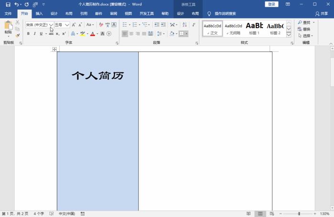This screenshot has width=334, height=217.
Task: Click the 替换 replace button
Action: coord(304,29)
